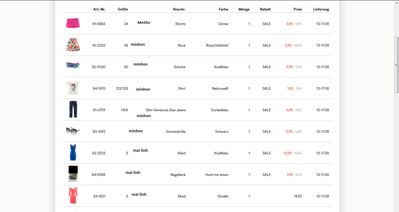Click the Art.-Nr. column header
The height and width of the screenshot is (212, 399).
[99, 9]
